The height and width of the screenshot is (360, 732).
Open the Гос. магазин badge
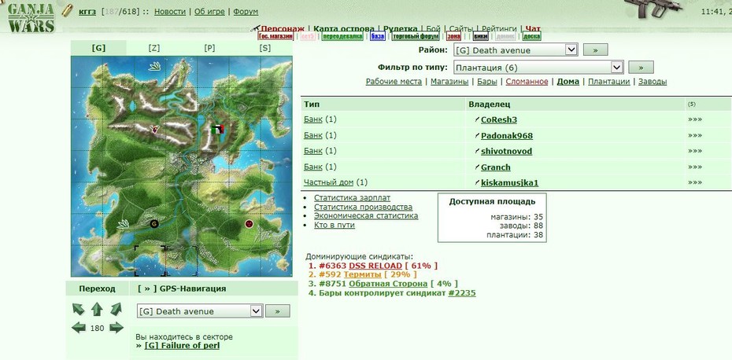276,36
